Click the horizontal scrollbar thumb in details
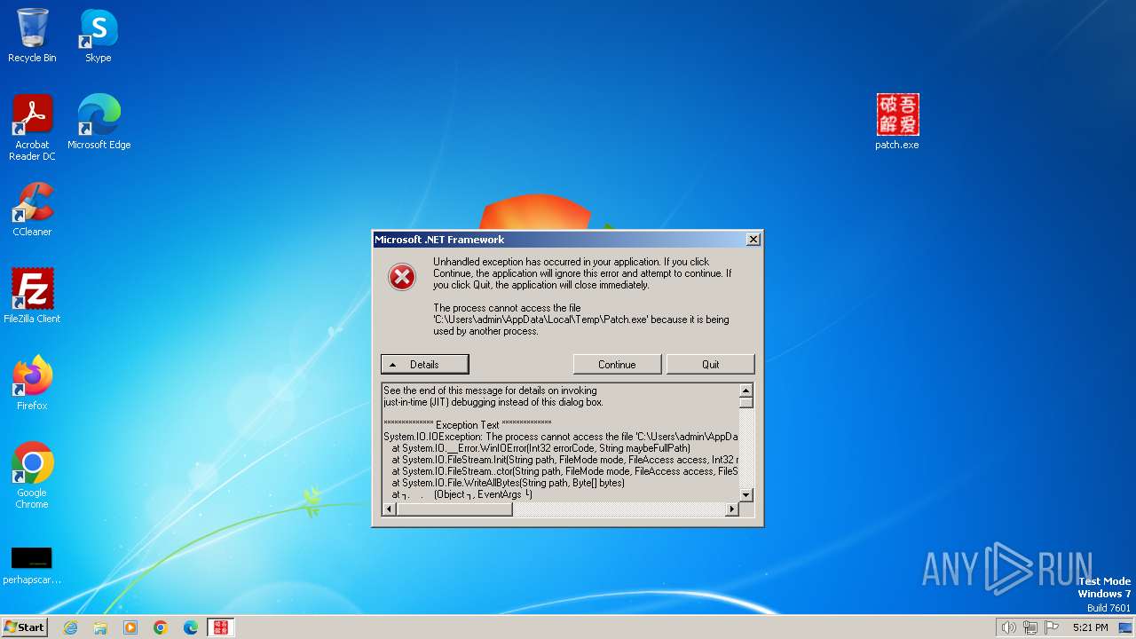1136x639 pixels. (454, 509)
